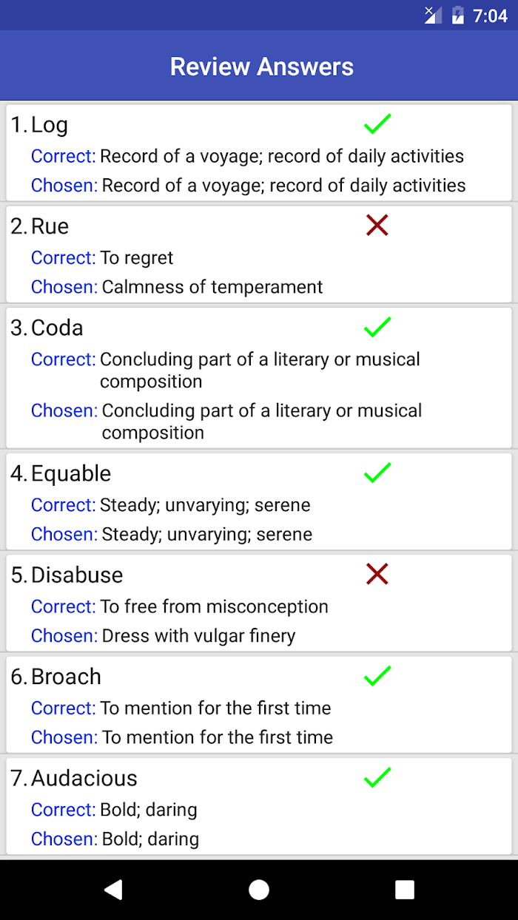Tap 'To free from misconception' text
The height and width of the screenshot is (920, 518).
215,606
